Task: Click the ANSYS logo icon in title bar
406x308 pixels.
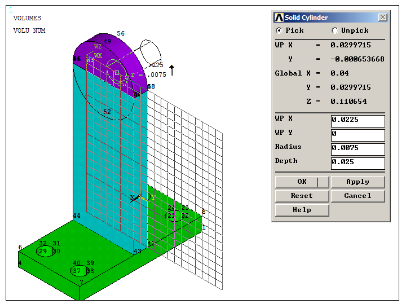Action: point(279,17)
